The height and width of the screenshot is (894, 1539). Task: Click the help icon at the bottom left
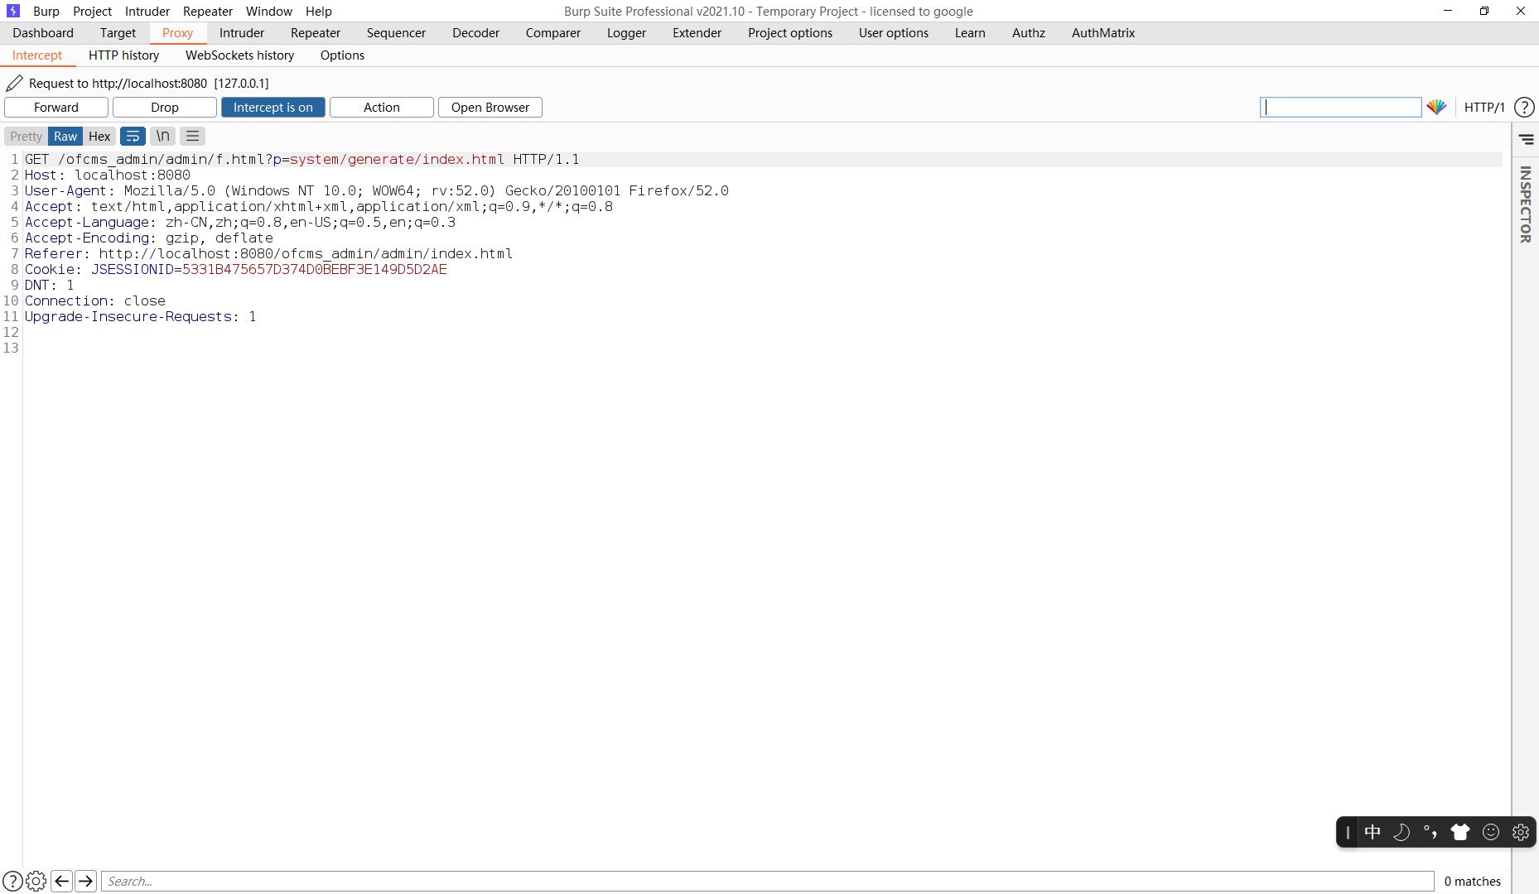[x=14, y=881]
